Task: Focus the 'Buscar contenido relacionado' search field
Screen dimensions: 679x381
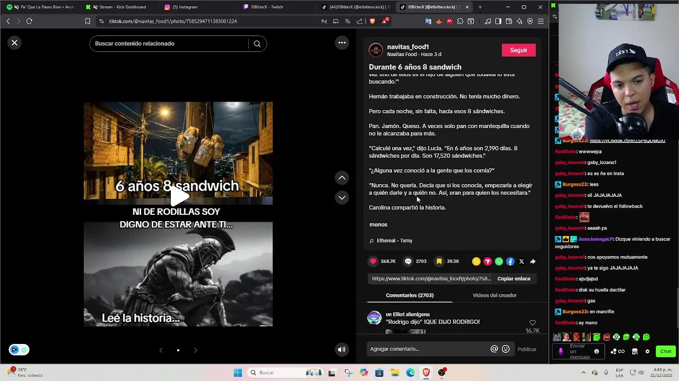Action: [x=170, y=44]
